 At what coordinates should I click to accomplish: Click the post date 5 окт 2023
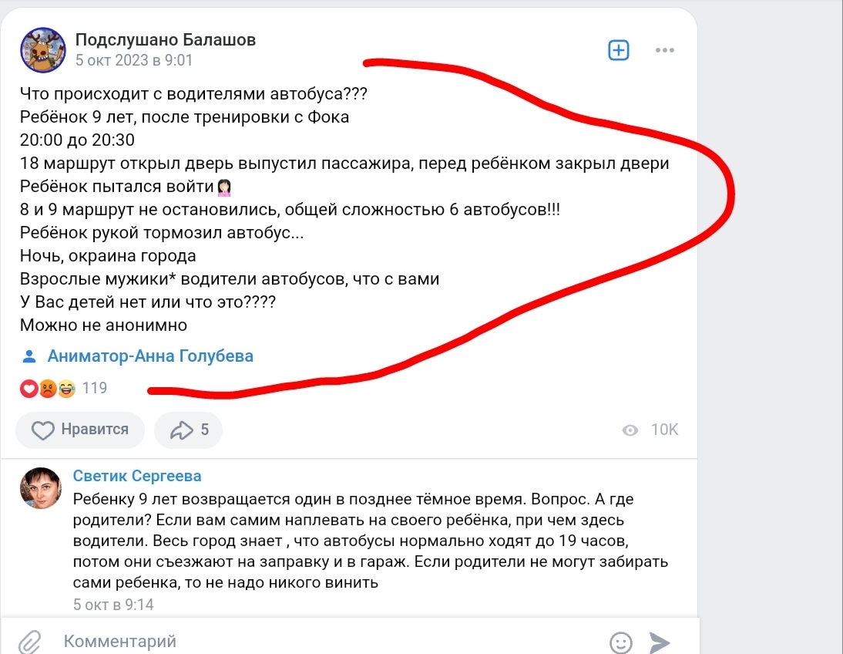pos(134,60)
